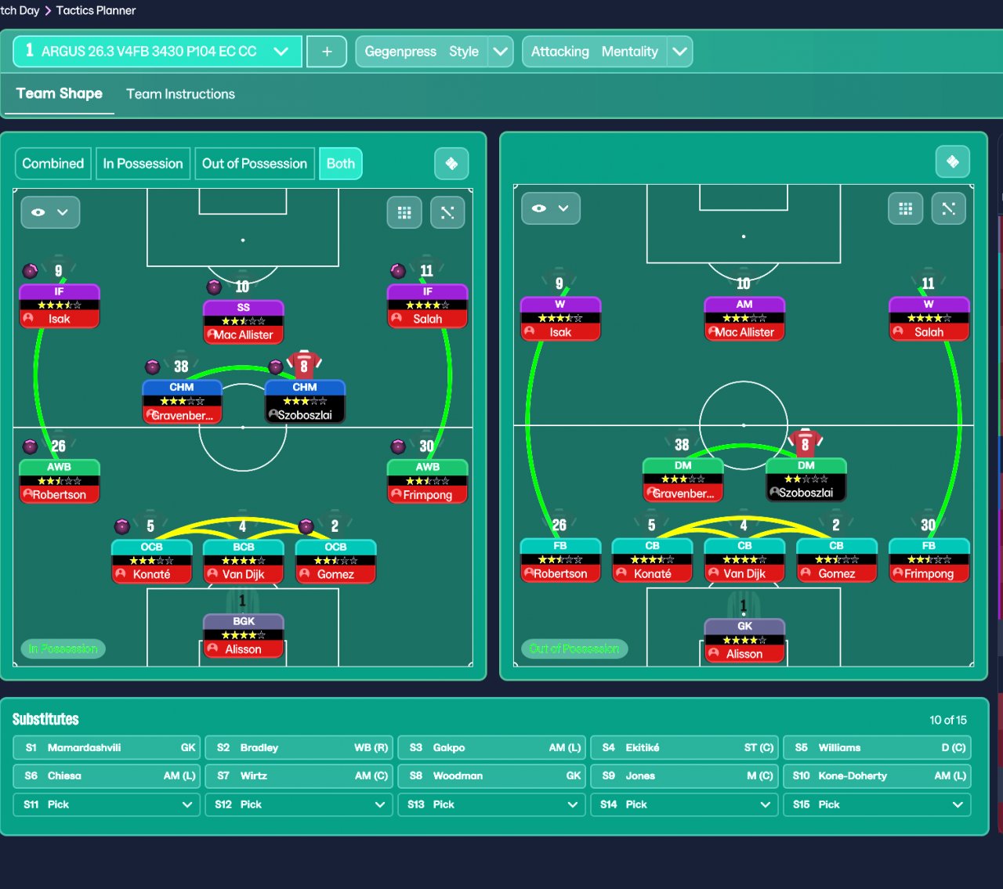Image resolution: width=1003 pixels, height=889 pixels.
Task: Select substitute S7 Wirtz
Action: [299, 775]
